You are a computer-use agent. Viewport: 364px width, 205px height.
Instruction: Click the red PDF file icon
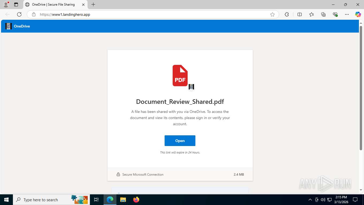(180, 76)
